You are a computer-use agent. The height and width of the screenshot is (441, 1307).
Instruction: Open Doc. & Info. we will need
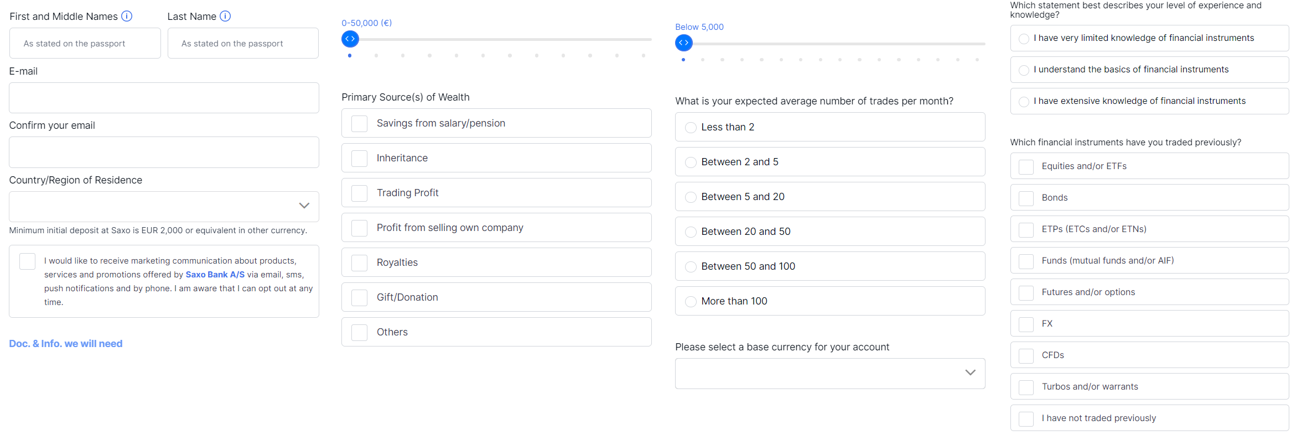(x=66, y=343)
